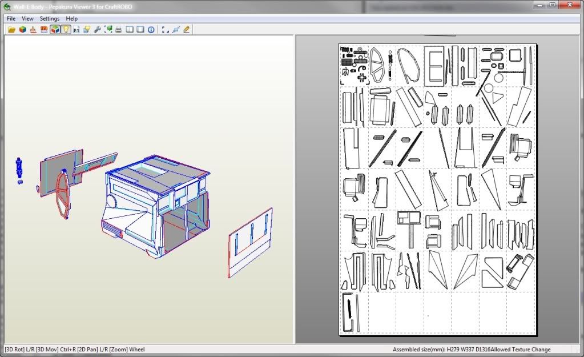This screenshot has width=584, height=357.
Task: Click the Wall-E body model in 3D view
Action: coord(156,207)
